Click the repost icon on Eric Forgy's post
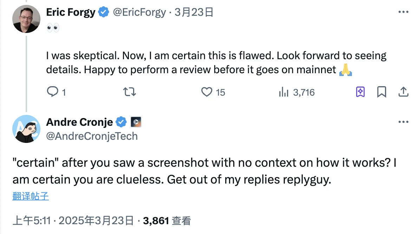Image resolution: width=418 pixels, height=234 pixels. pyautogui.click(x=130, y=92)
